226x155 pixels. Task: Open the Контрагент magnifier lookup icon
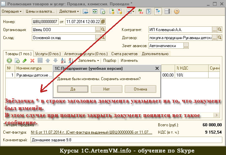coord(220,30)
